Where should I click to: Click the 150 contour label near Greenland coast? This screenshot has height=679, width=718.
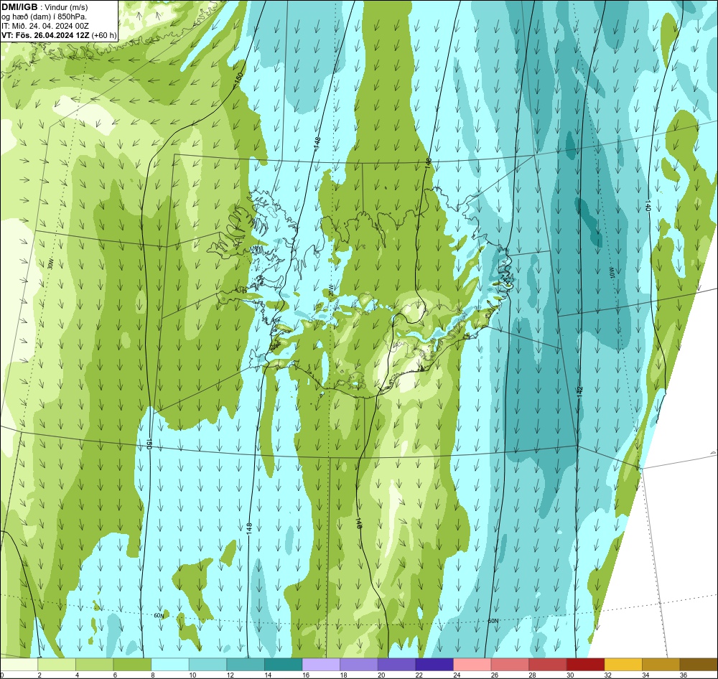point(238,78)
